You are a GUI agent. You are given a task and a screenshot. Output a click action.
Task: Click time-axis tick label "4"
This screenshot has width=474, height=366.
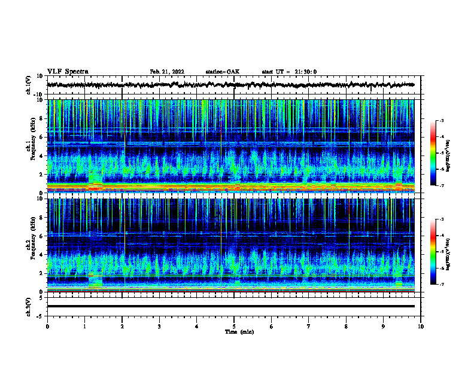197,327
